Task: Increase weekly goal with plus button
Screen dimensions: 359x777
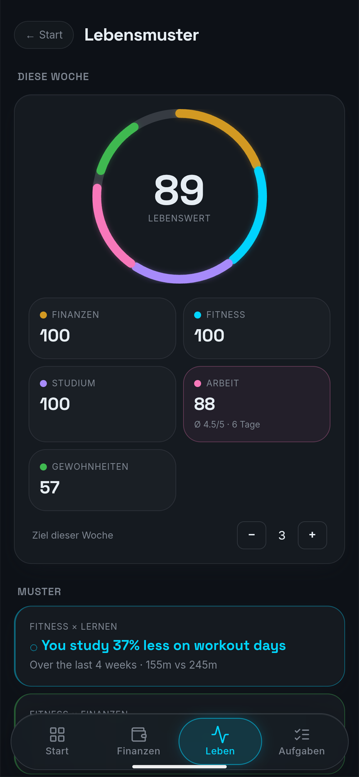Action: point(312,535)
